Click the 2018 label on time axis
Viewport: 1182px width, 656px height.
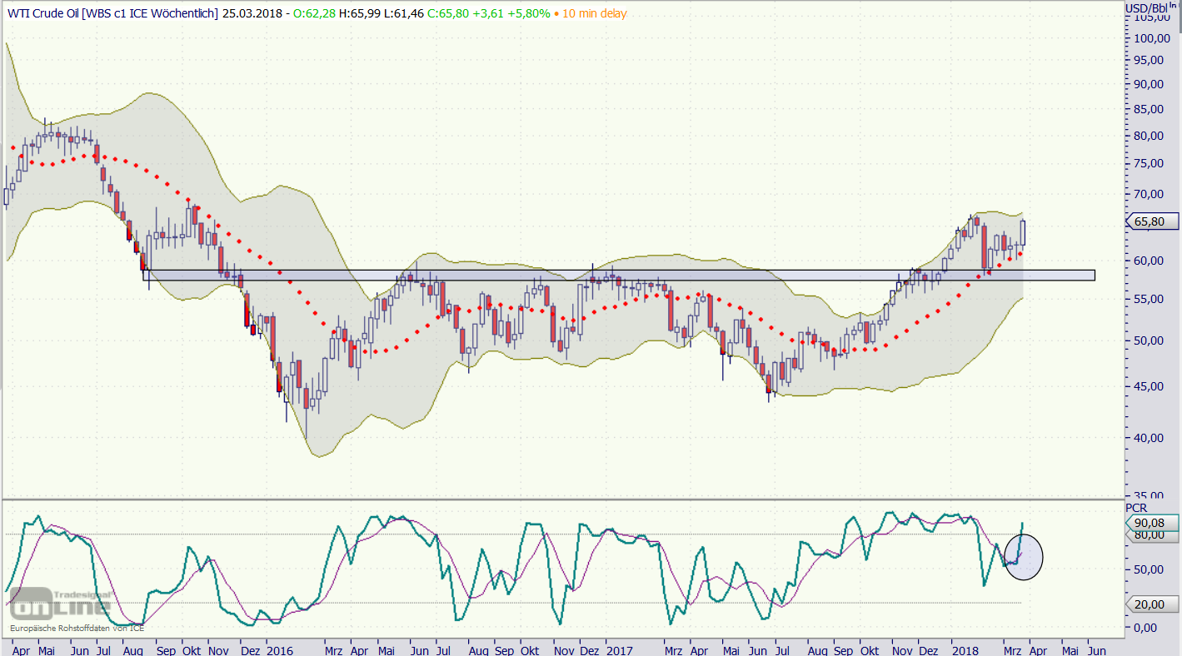point(965,649)
